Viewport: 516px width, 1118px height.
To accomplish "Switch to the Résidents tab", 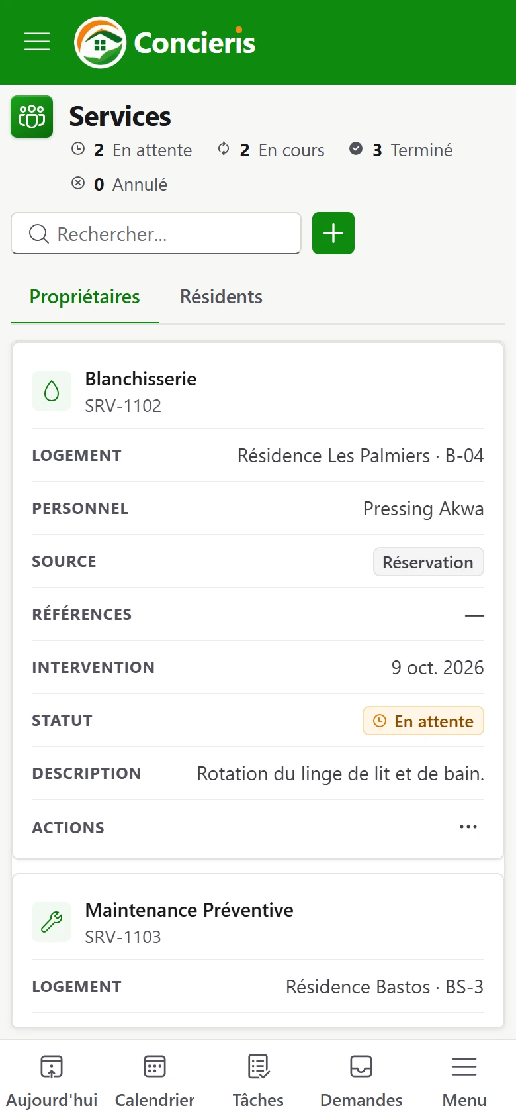I will pyautogui.click(x=221, y=297).
